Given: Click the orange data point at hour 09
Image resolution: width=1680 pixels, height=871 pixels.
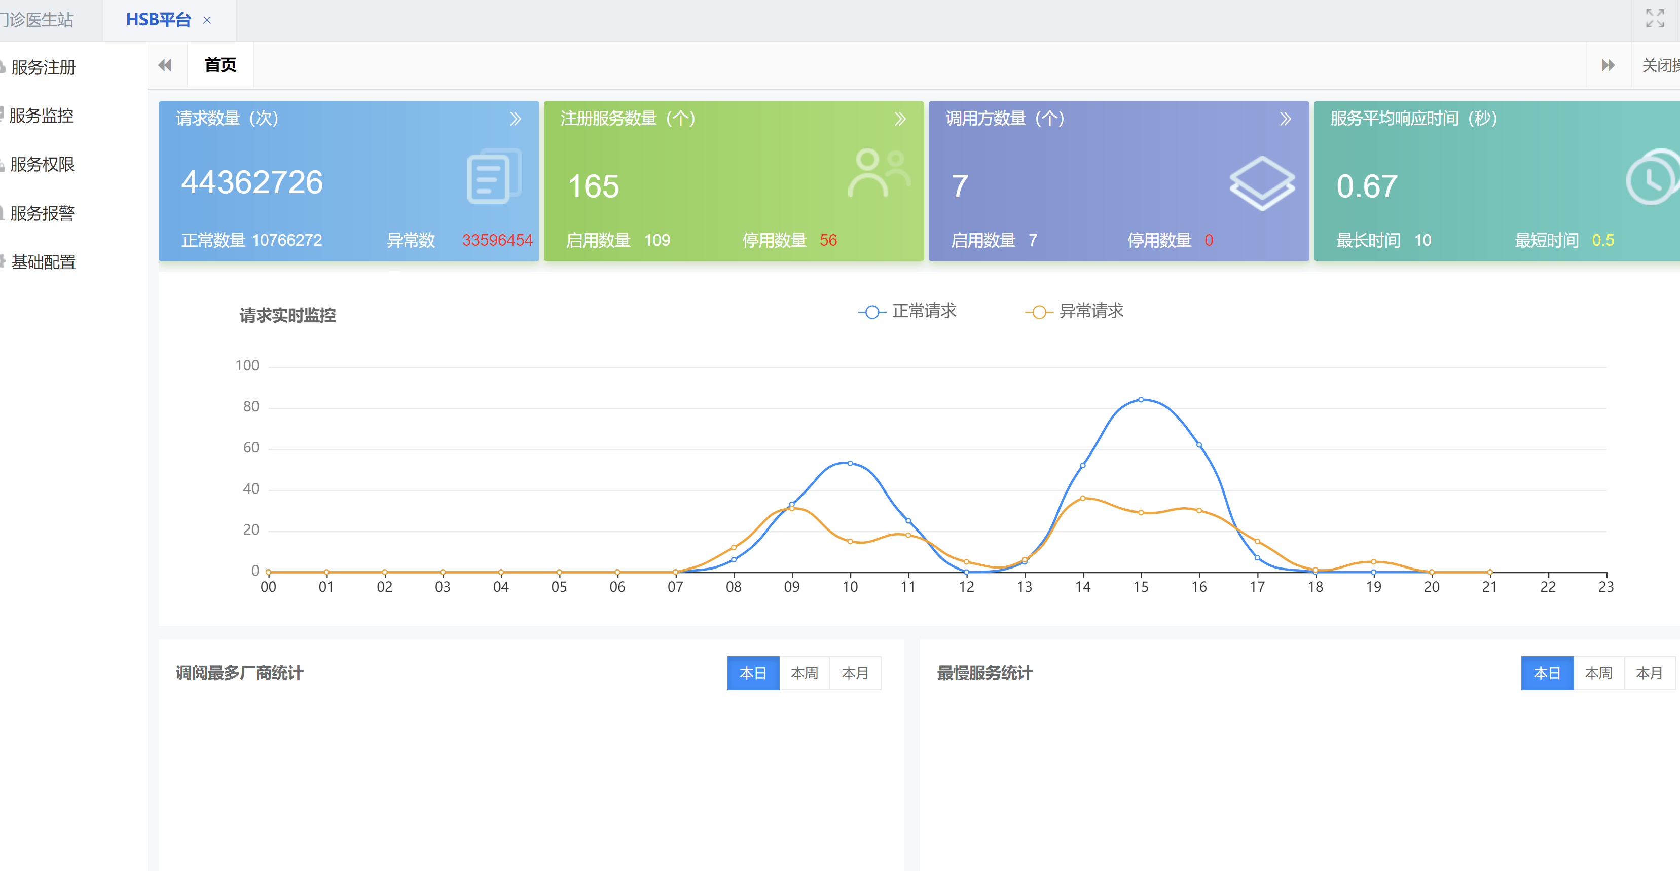Looking at the screenshot, I should [792, 509].
